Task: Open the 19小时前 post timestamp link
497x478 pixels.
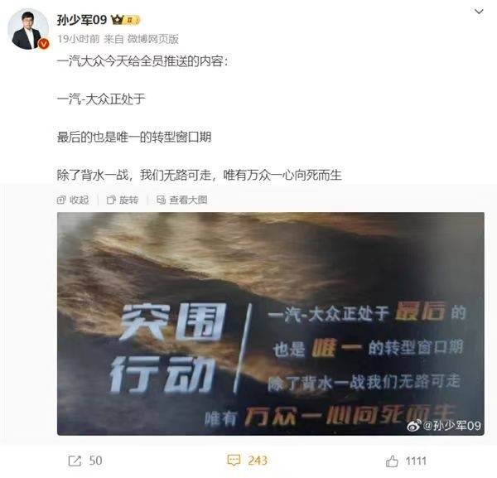Action: tap(79, 39)
